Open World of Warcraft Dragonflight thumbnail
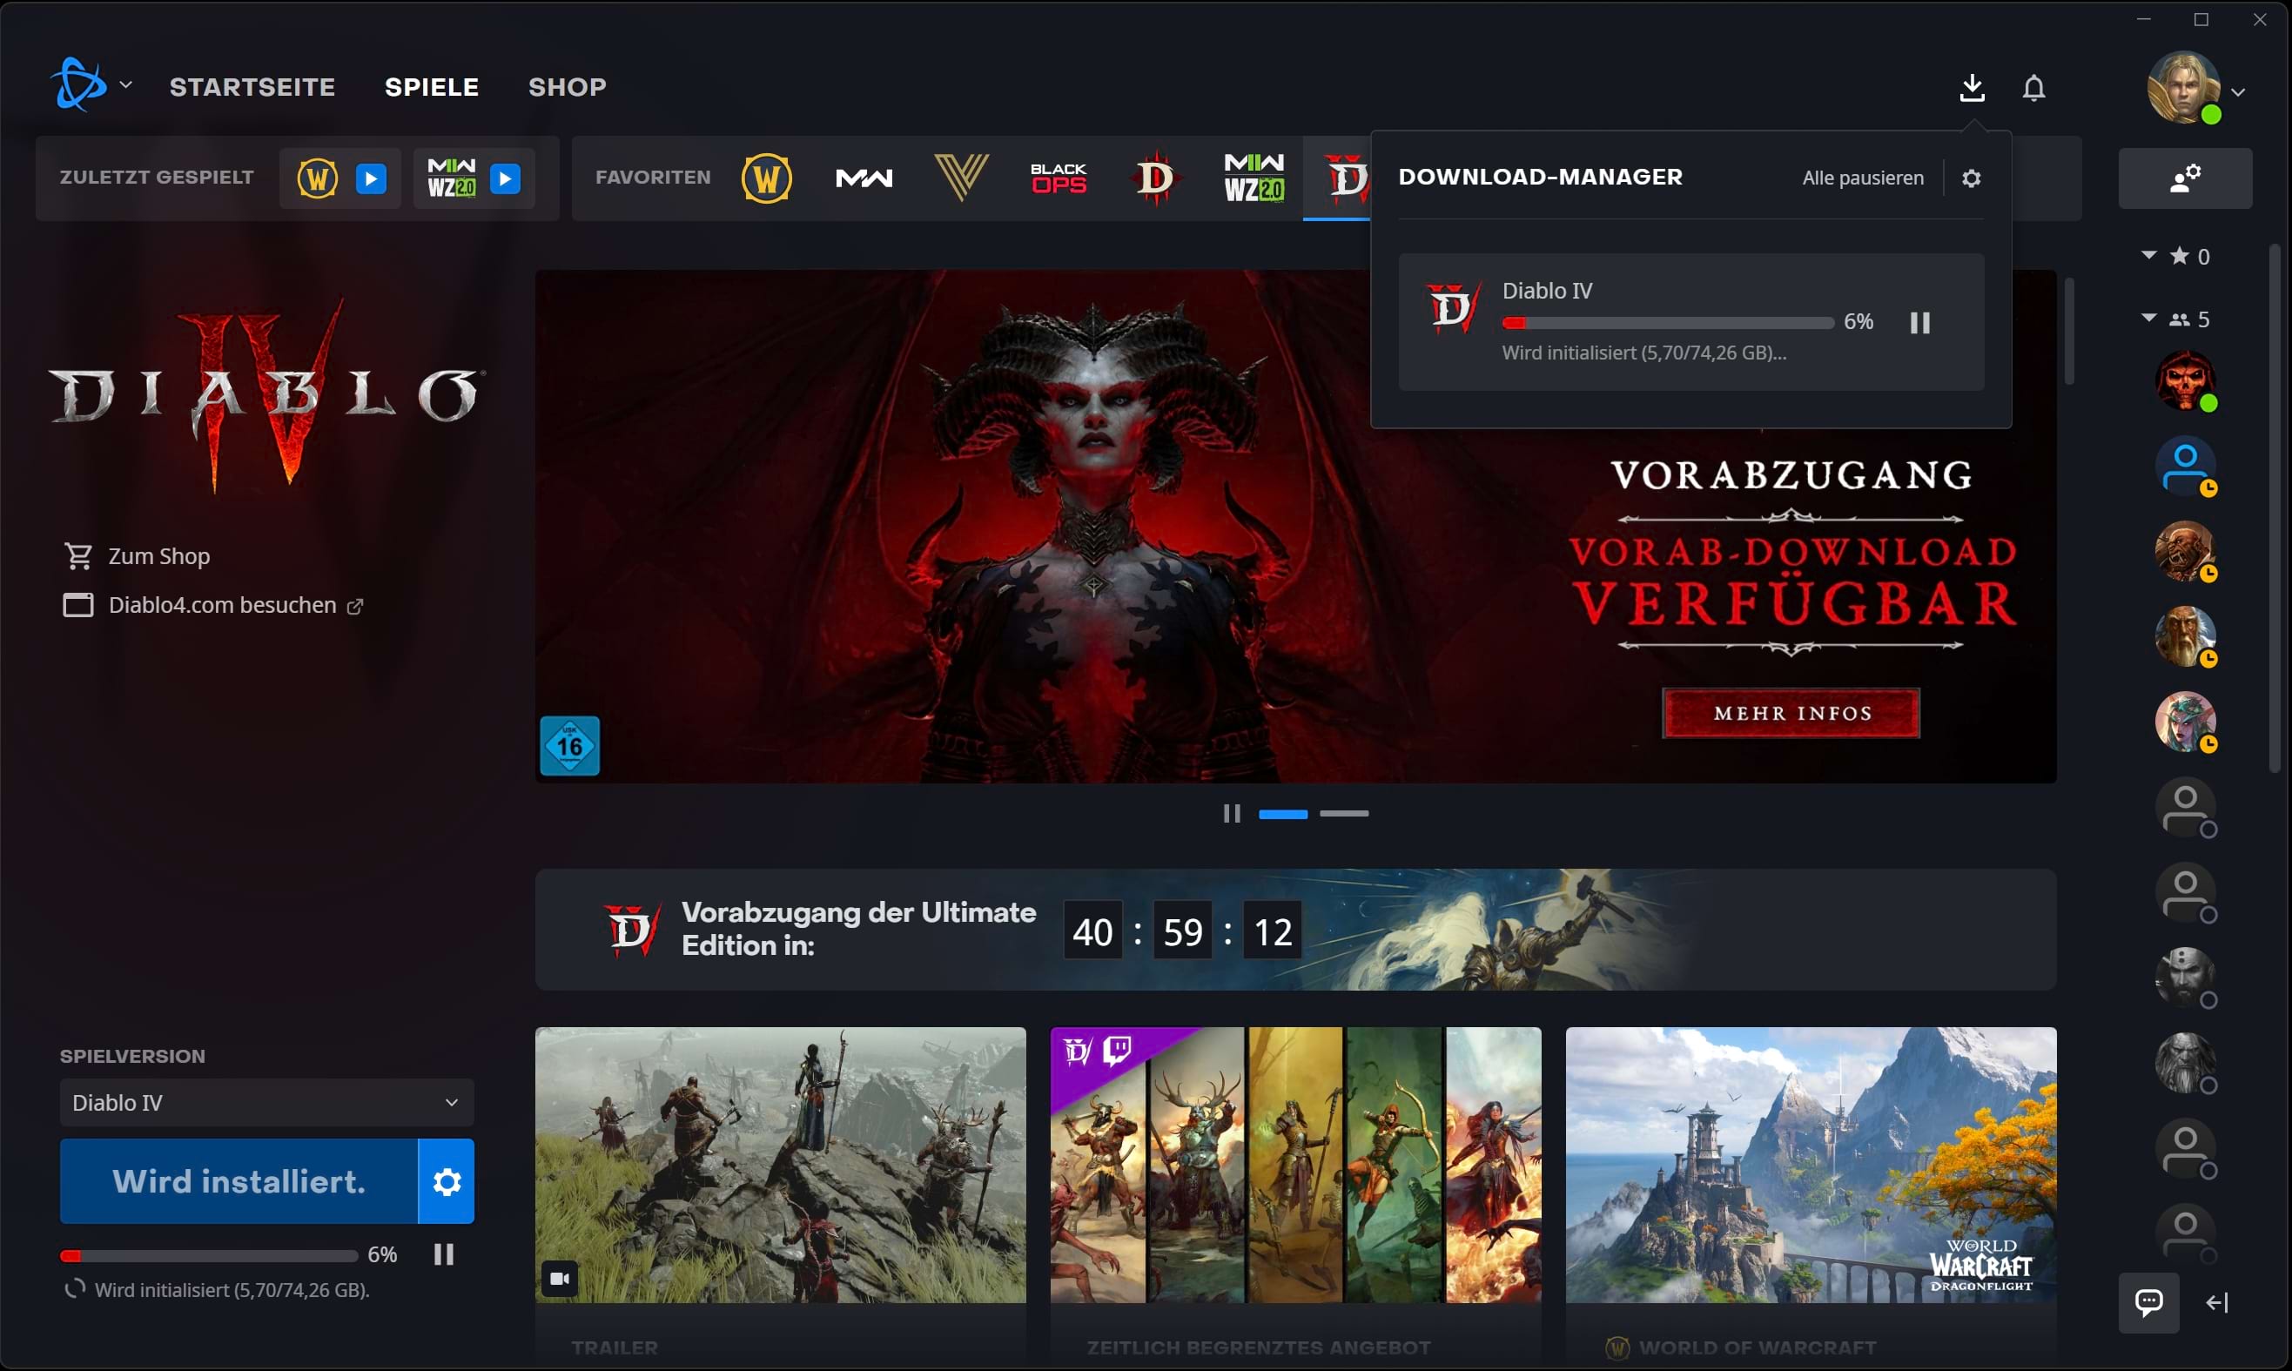Image resolution: width=2292 pixels, height=1371 pixels. [1811, 1165]
